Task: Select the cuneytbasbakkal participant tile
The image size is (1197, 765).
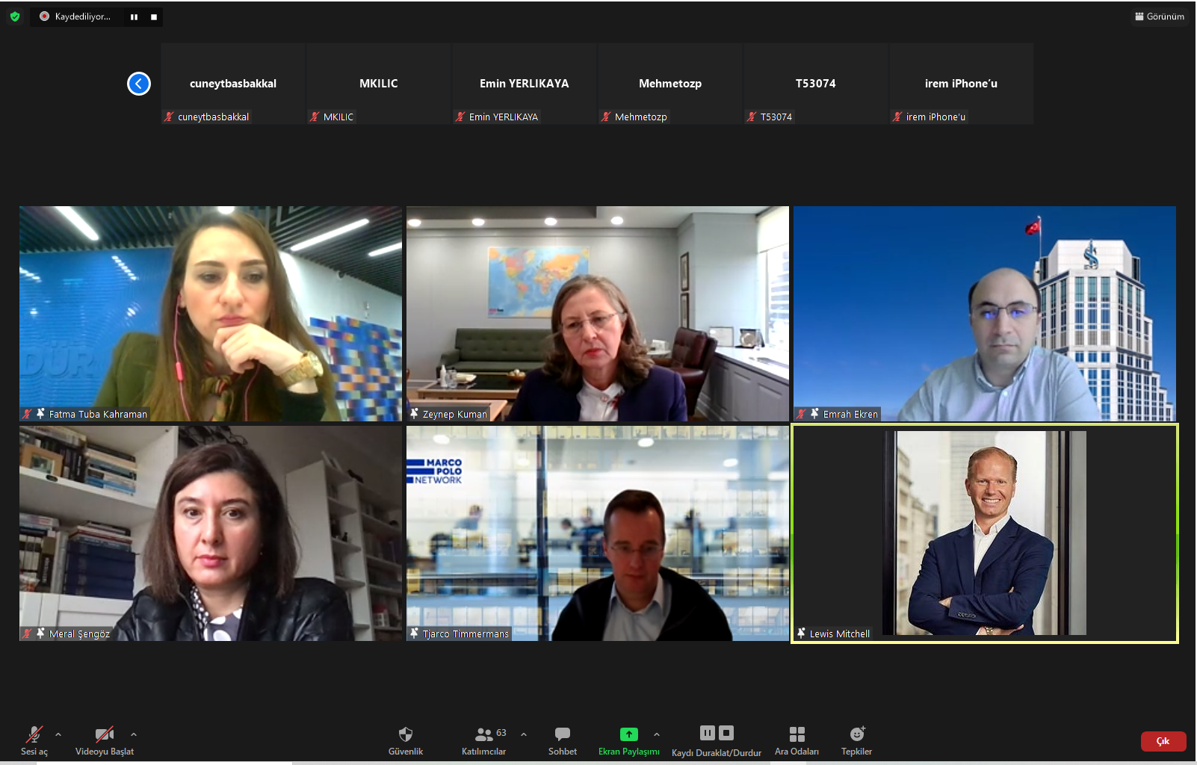Action: 233,84
